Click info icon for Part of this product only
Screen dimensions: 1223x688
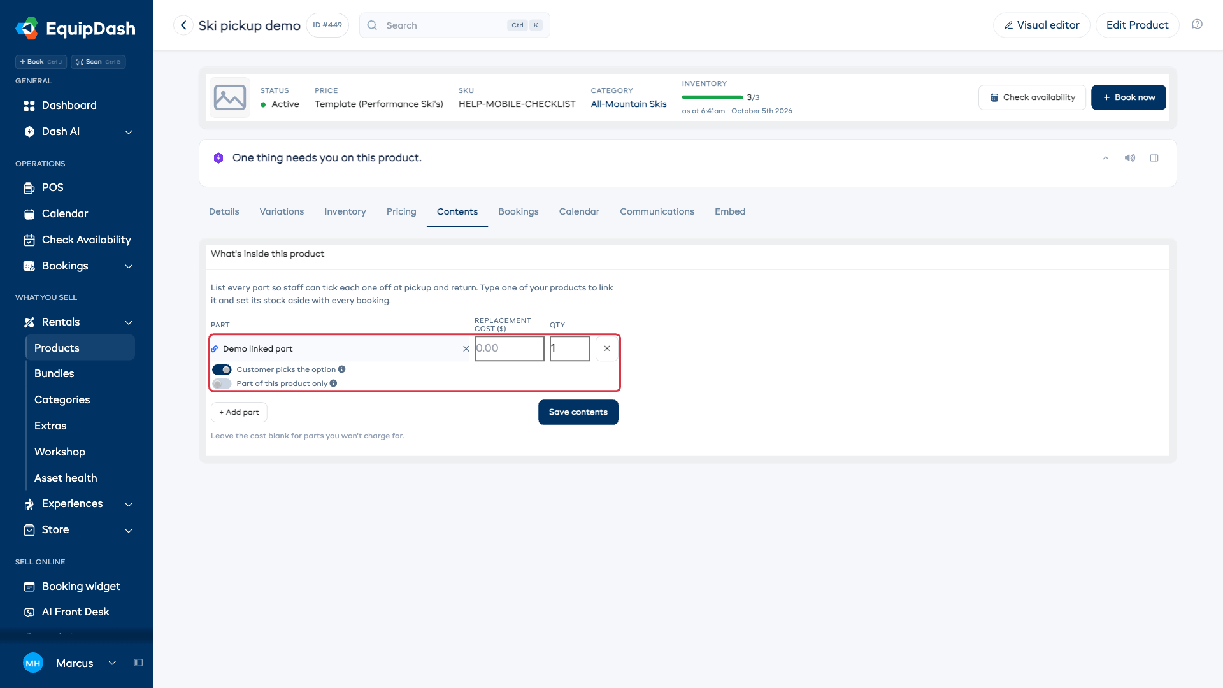(334, 383)
